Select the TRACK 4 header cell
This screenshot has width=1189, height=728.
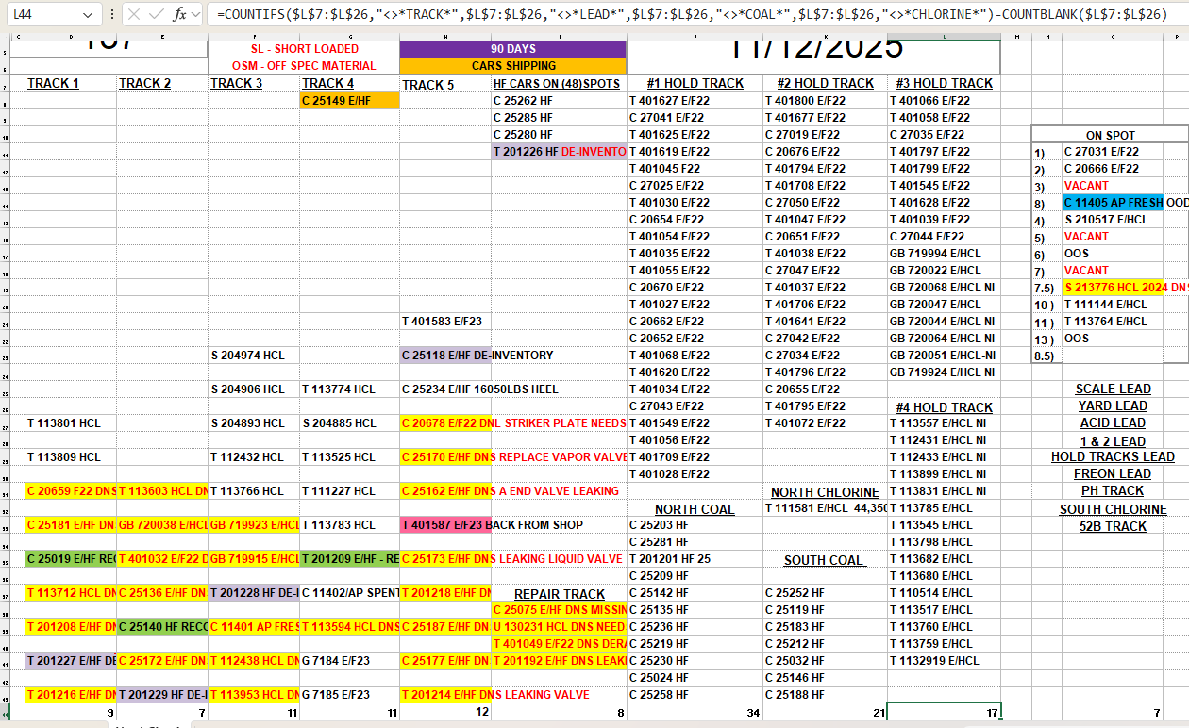(349, 83)
